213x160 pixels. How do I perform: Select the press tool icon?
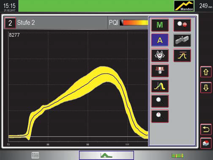click(182, 40)
